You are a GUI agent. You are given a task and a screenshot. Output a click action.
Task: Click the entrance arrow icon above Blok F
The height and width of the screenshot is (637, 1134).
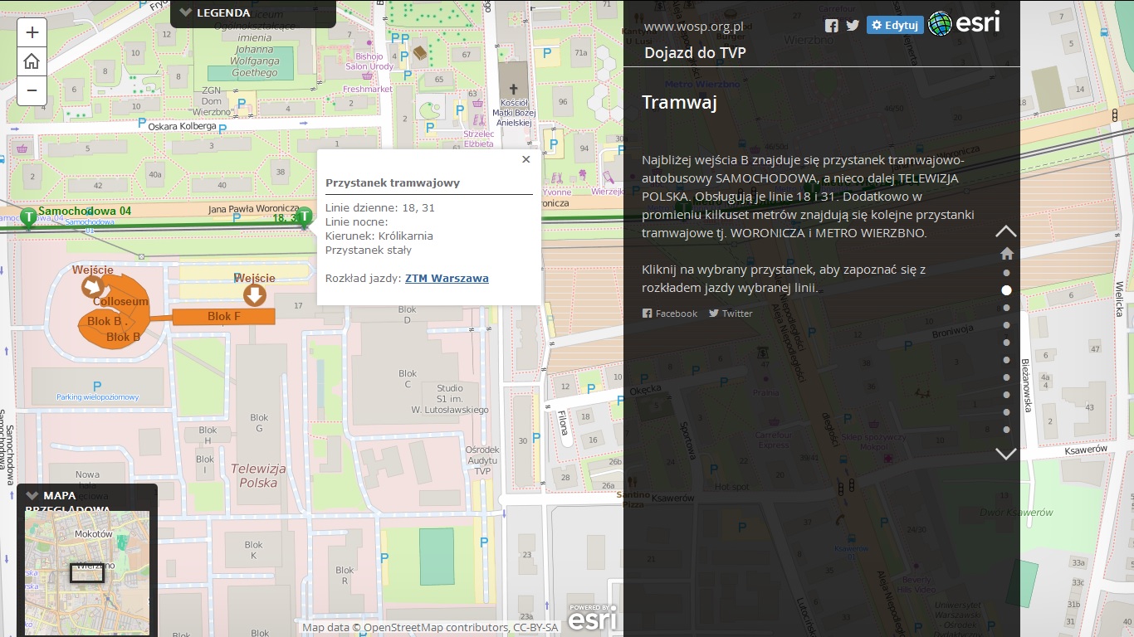coord(254,294)
